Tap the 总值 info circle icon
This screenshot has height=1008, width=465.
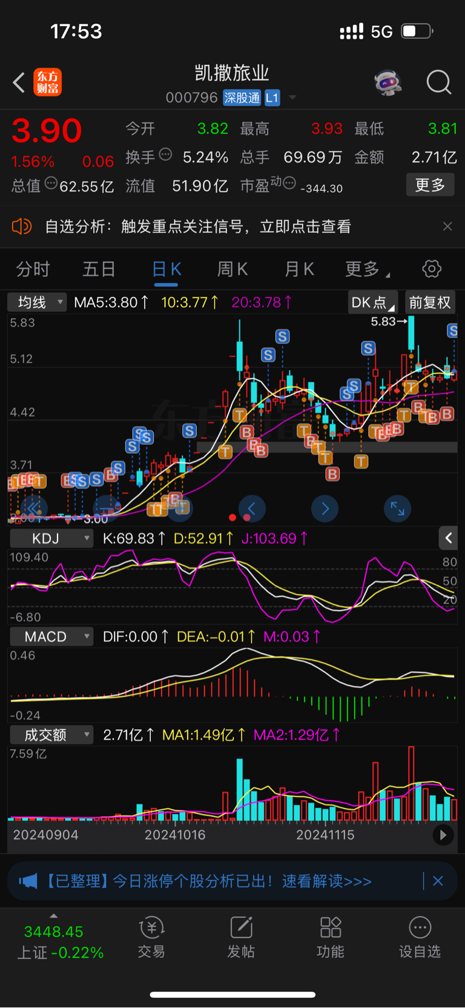point(51,182)
